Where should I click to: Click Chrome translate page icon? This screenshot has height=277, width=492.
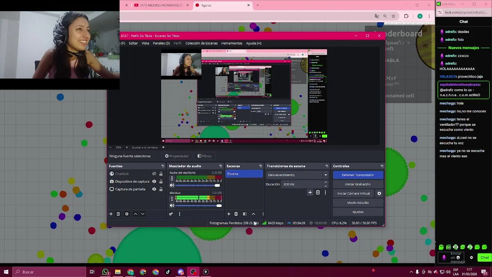tap(377, 16)
